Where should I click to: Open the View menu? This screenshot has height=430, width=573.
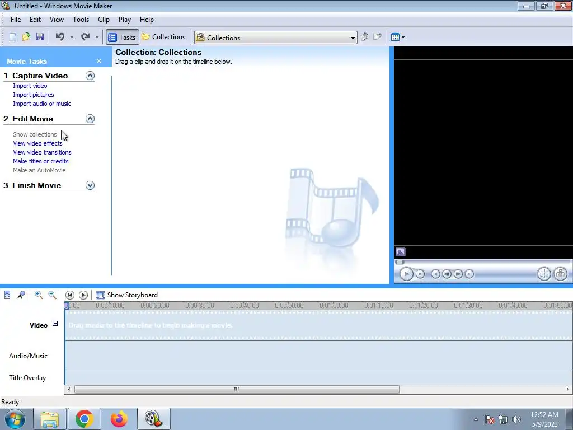click(x=57, y=20)
